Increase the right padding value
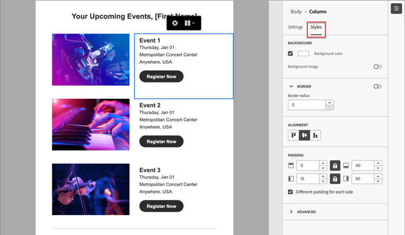 click(x=378, y=176)
